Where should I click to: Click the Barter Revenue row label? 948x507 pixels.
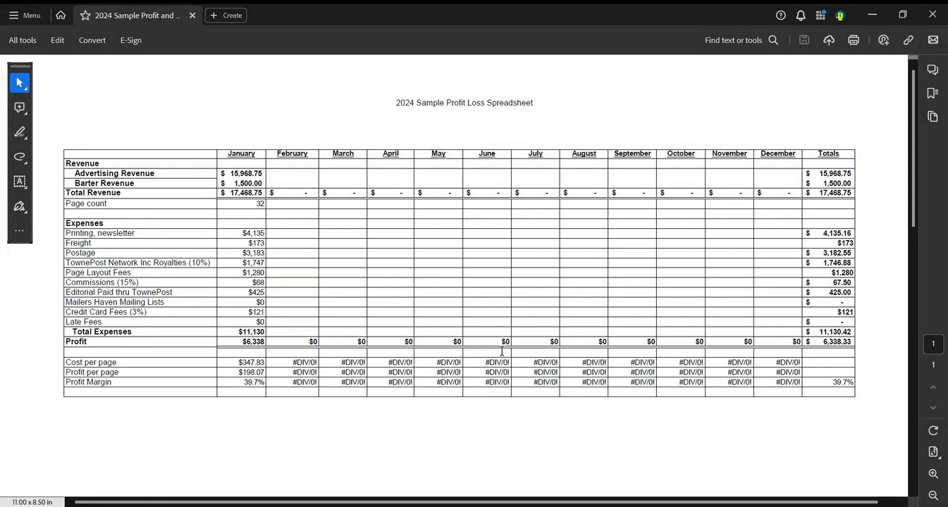(x=104, y=183)
